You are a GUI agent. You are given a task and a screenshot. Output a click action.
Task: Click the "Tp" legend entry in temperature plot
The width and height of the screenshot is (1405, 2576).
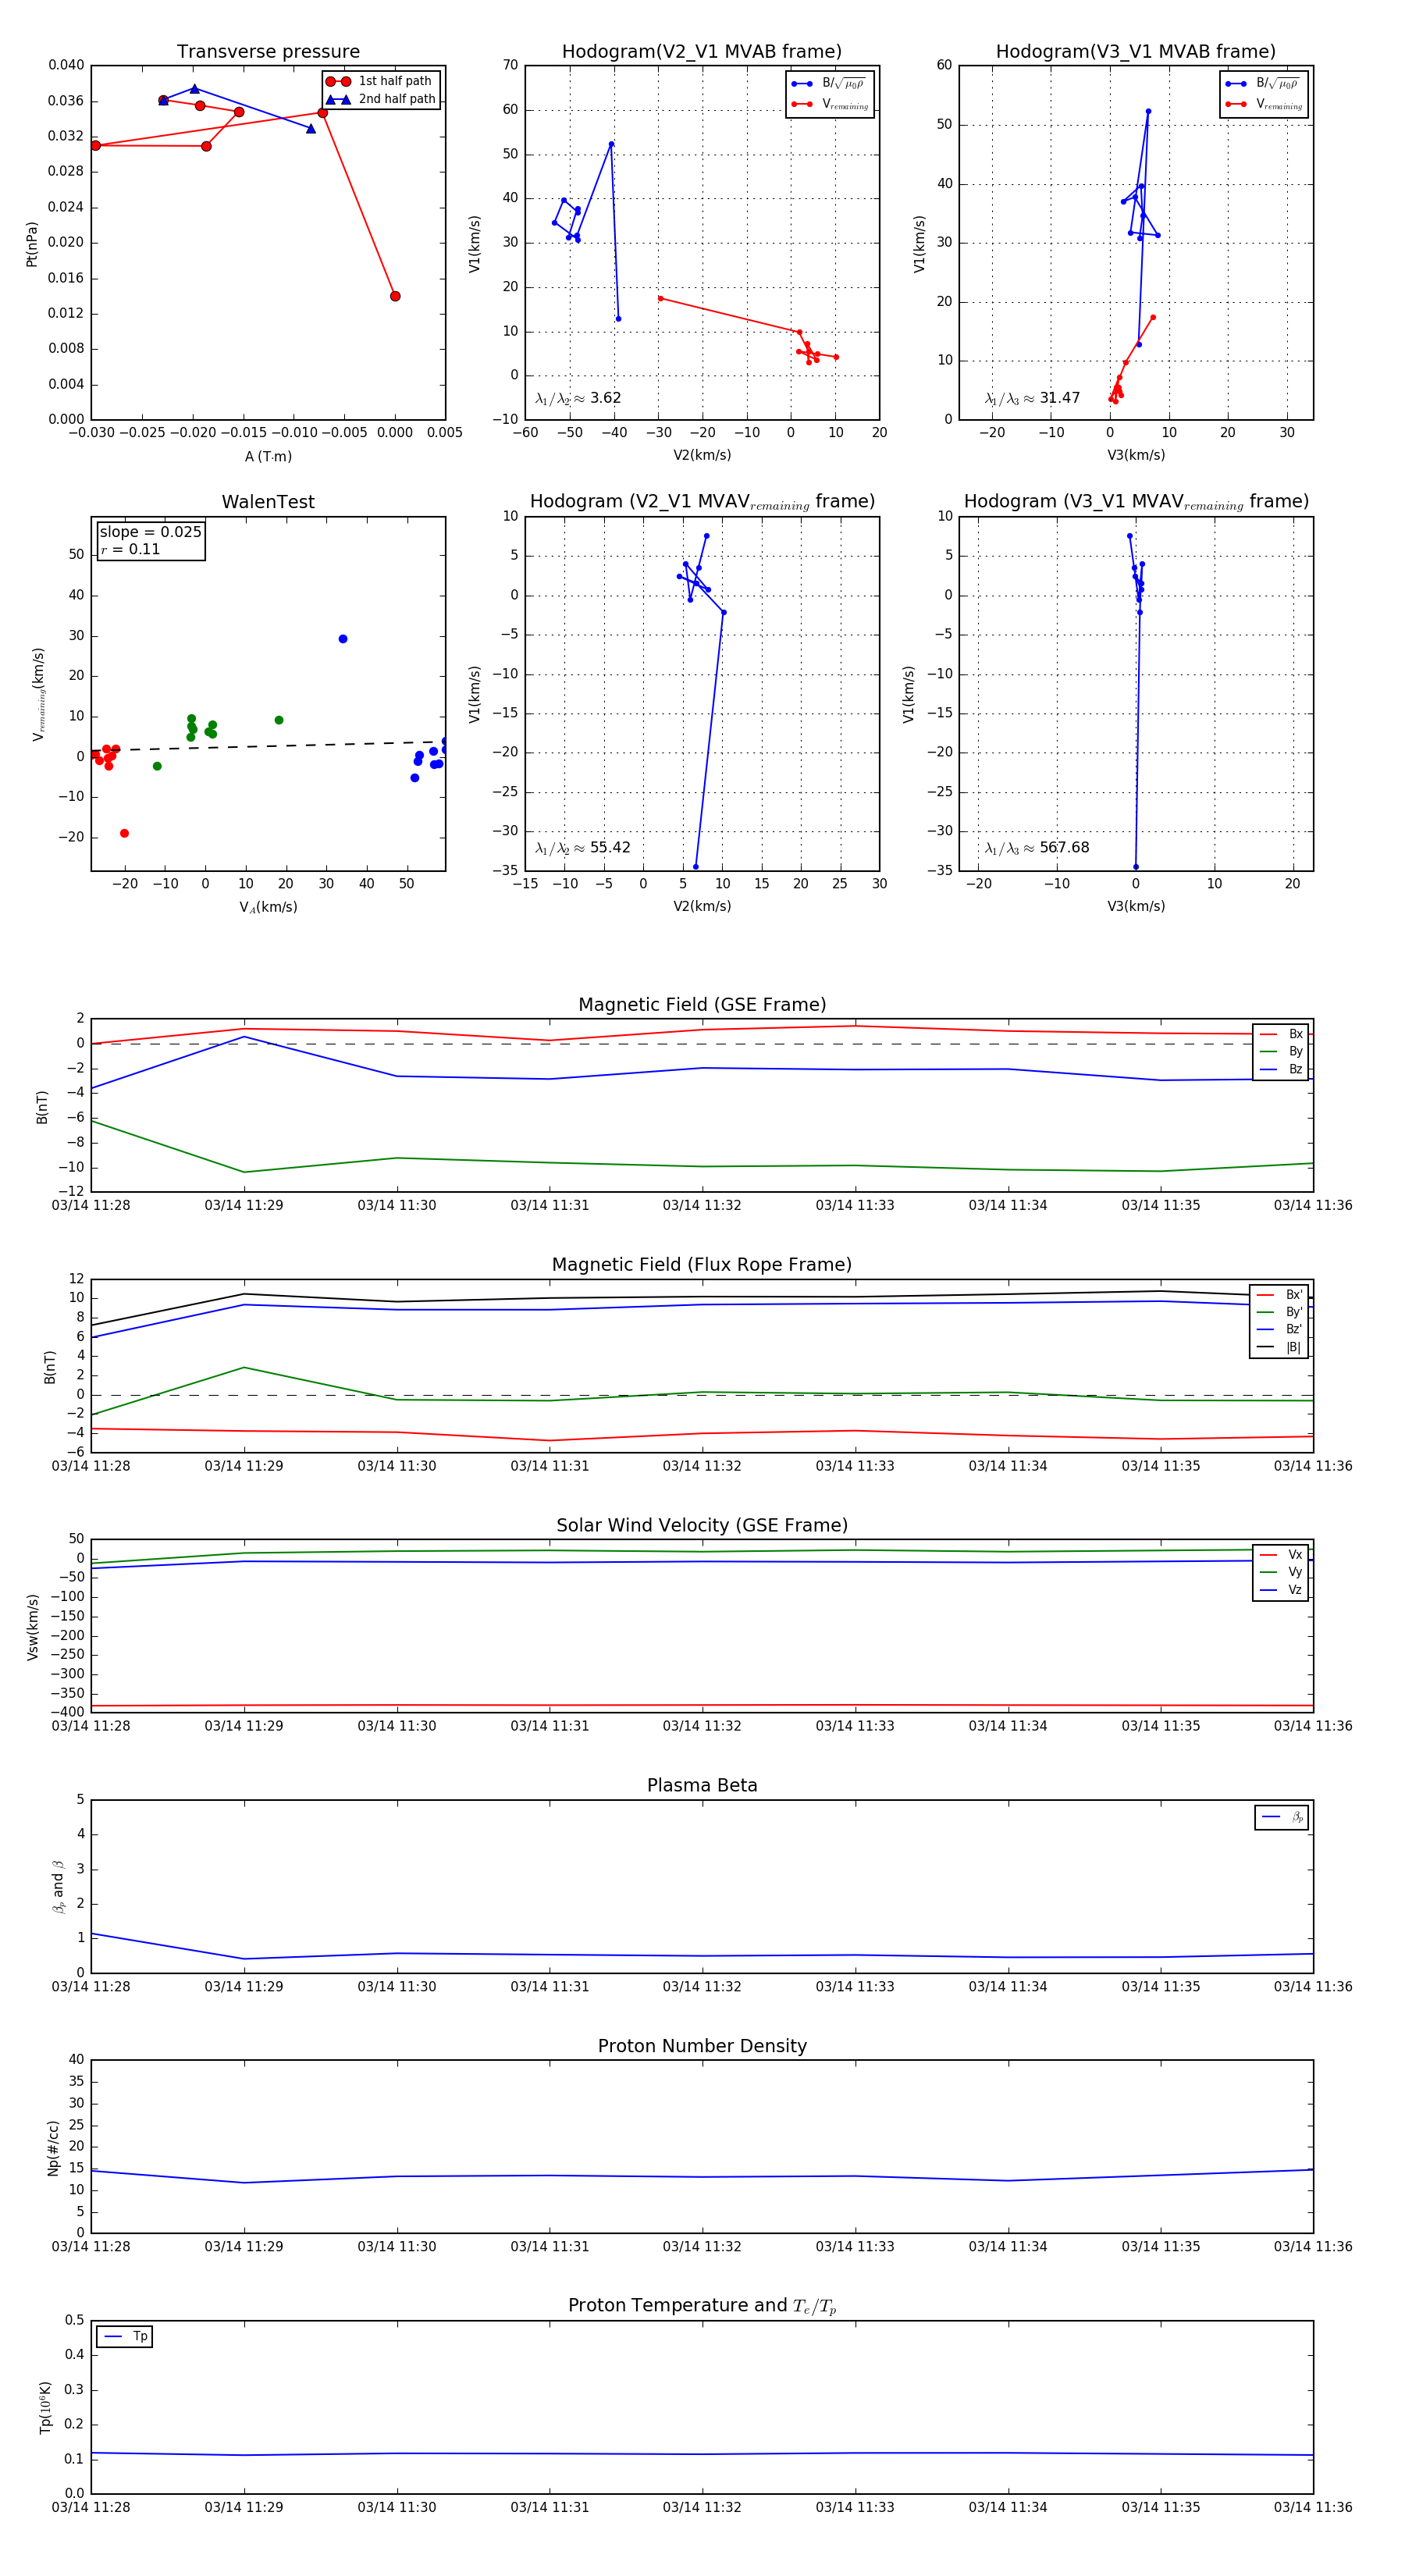(x=124, y=2337)
